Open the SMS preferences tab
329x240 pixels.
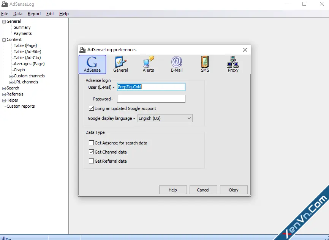pyautogui.click(x=205, y=64)
